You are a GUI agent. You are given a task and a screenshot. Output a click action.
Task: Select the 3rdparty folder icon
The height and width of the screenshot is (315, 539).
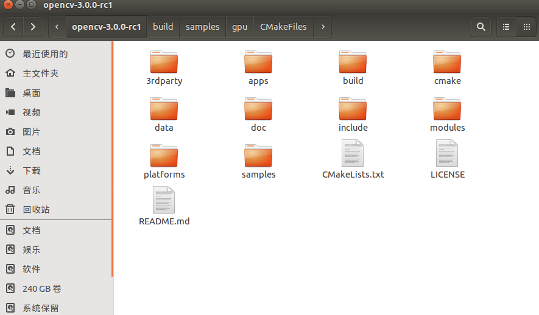pyautogui.click(x=164, y=62)
